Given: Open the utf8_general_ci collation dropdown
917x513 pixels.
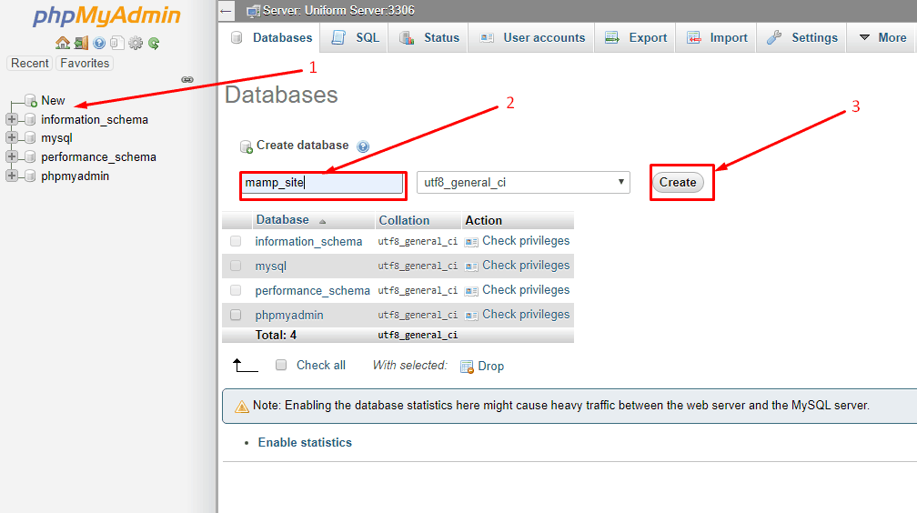Looking at the screenshot, I should [523, 183].
